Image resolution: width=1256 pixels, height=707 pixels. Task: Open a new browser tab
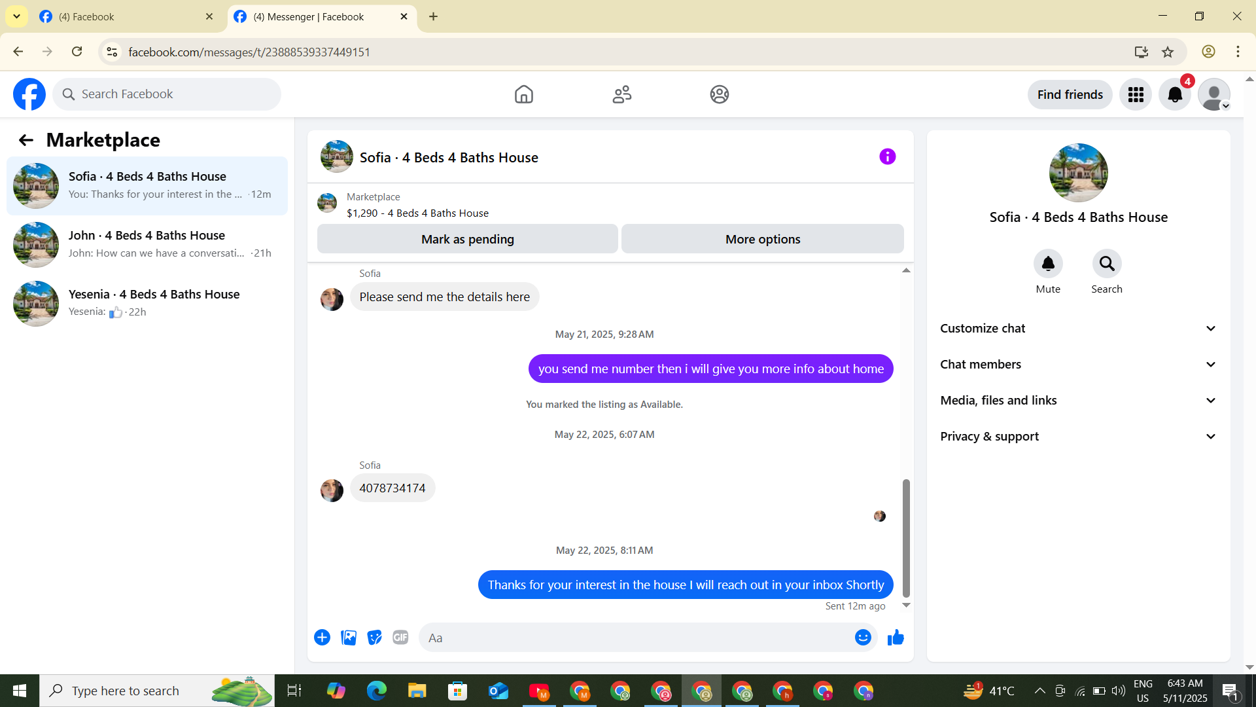pos(433,16)
